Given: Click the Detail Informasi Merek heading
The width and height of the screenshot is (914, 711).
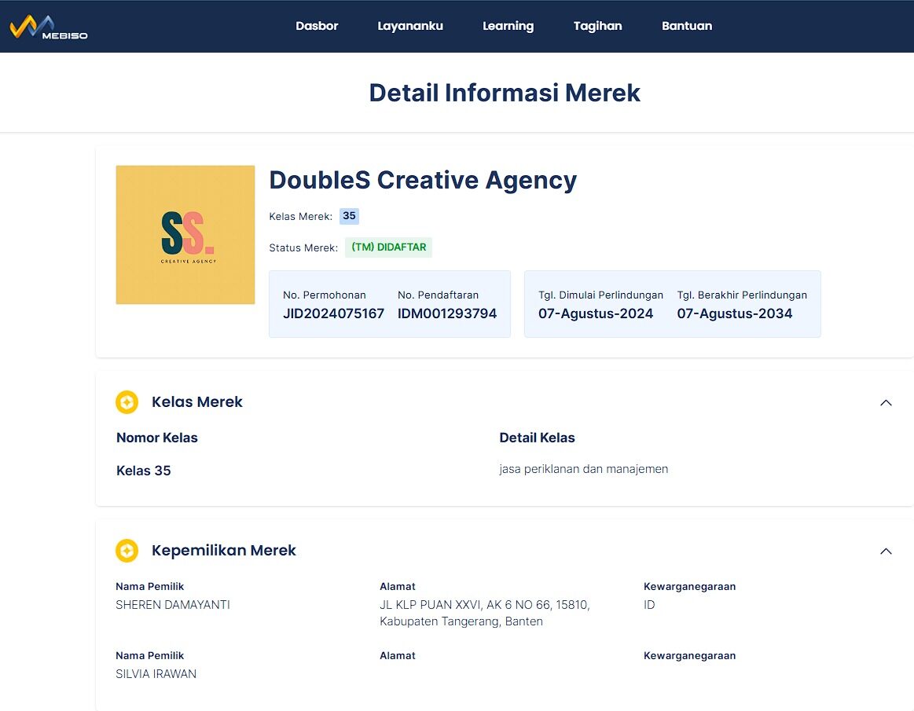Looking at the screenshot, I should (505, 93).
